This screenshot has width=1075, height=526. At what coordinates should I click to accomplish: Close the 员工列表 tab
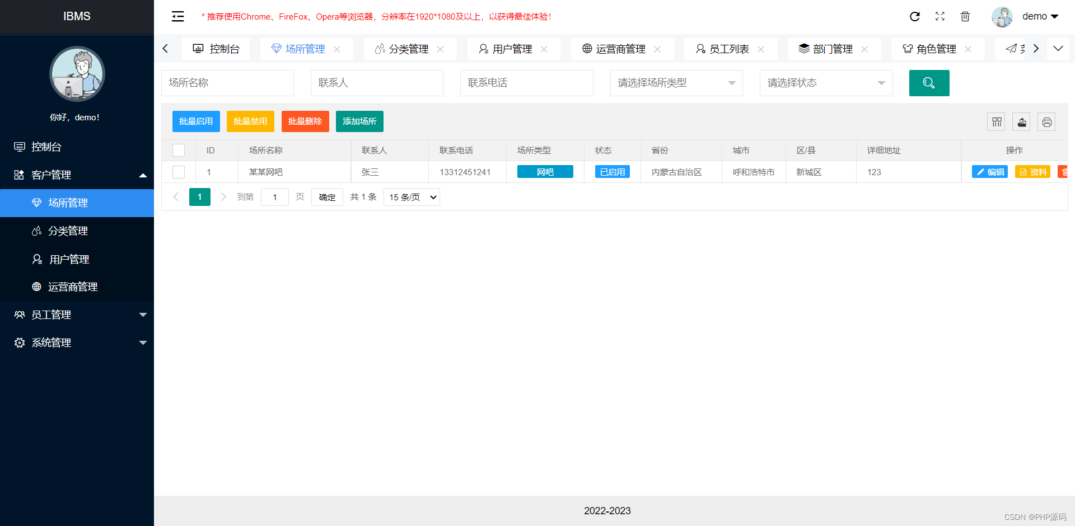click(761, 49)
